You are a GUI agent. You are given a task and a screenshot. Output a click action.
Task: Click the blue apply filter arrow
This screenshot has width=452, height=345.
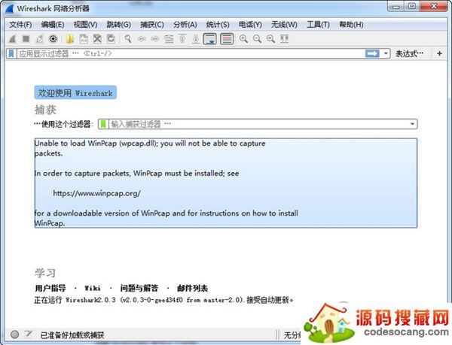pyautogui.click(x=372, y=53)
